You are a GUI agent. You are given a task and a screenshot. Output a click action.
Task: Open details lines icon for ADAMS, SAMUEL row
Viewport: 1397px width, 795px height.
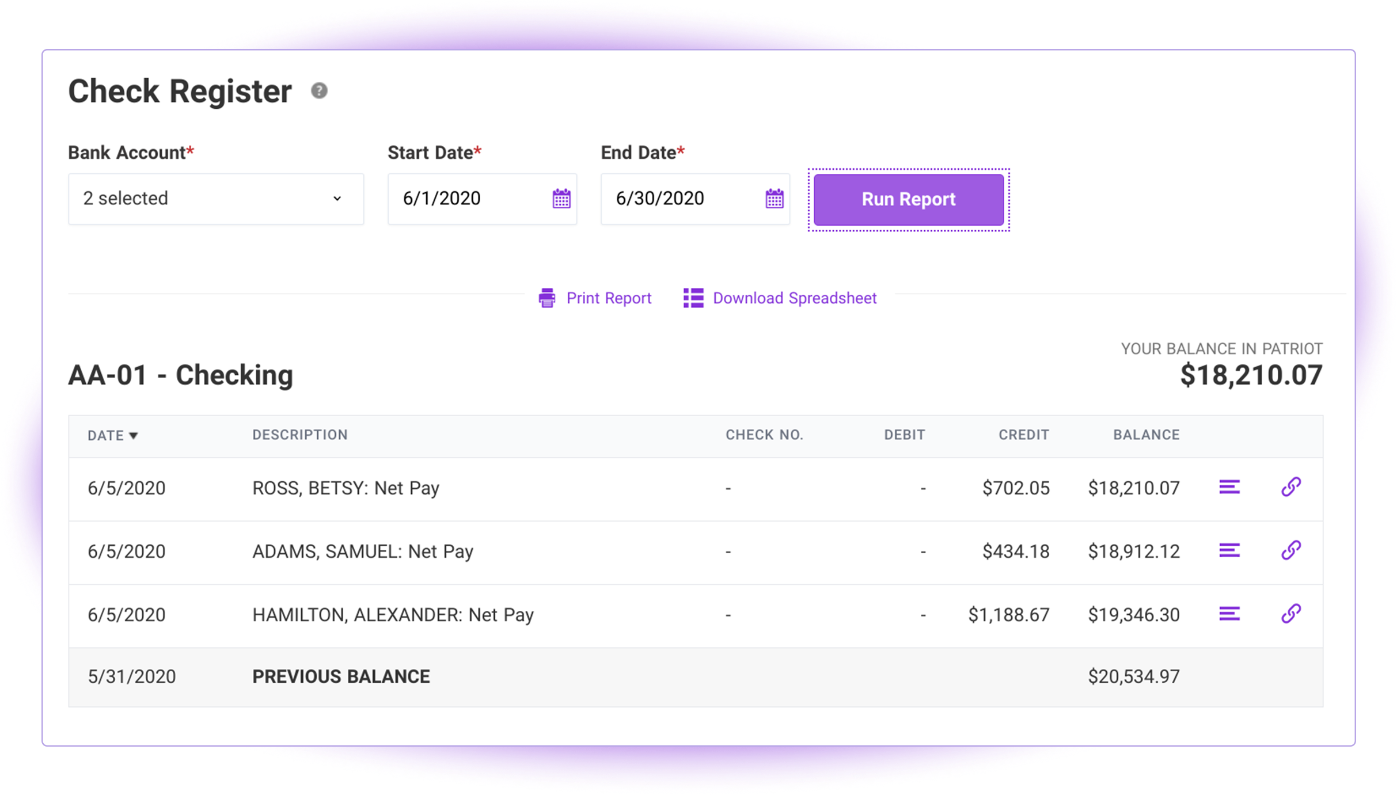point(1229,551)
